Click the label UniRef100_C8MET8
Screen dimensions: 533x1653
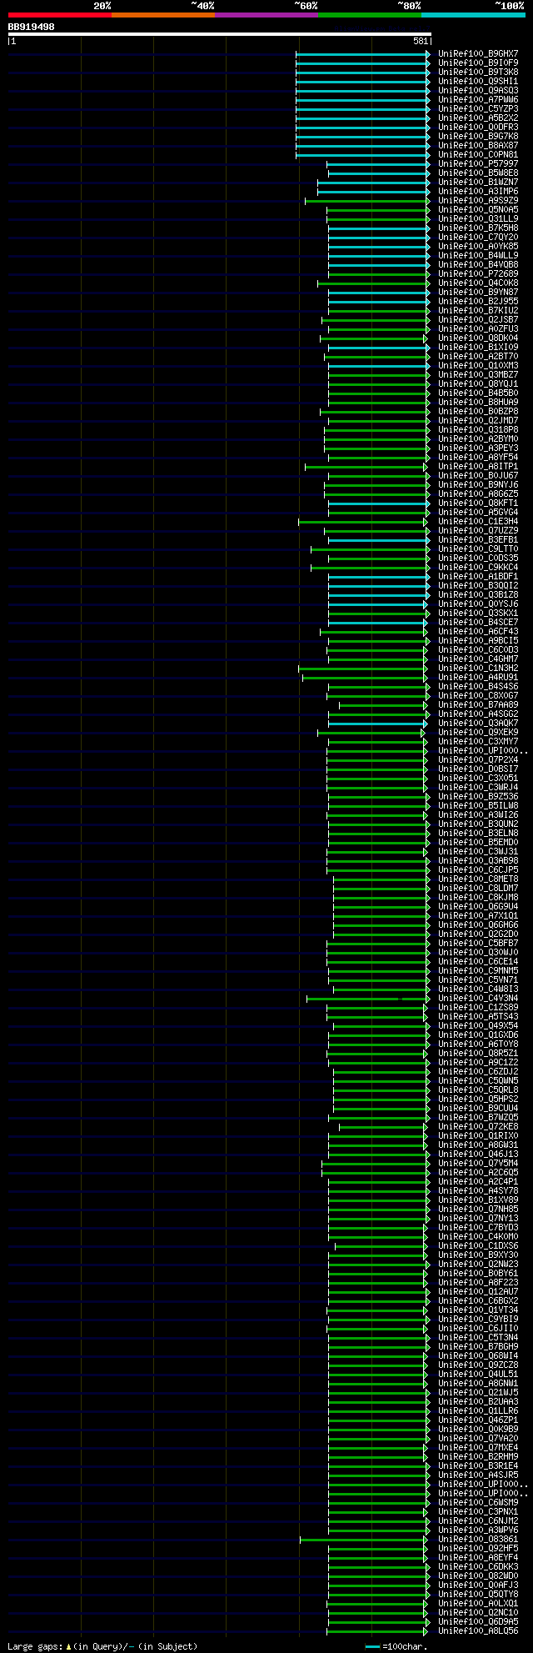478,879
